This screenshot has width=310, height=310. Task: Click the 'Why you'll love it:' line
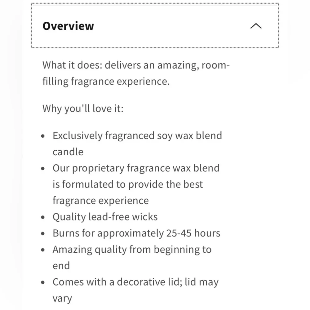[x=83, y=108]
